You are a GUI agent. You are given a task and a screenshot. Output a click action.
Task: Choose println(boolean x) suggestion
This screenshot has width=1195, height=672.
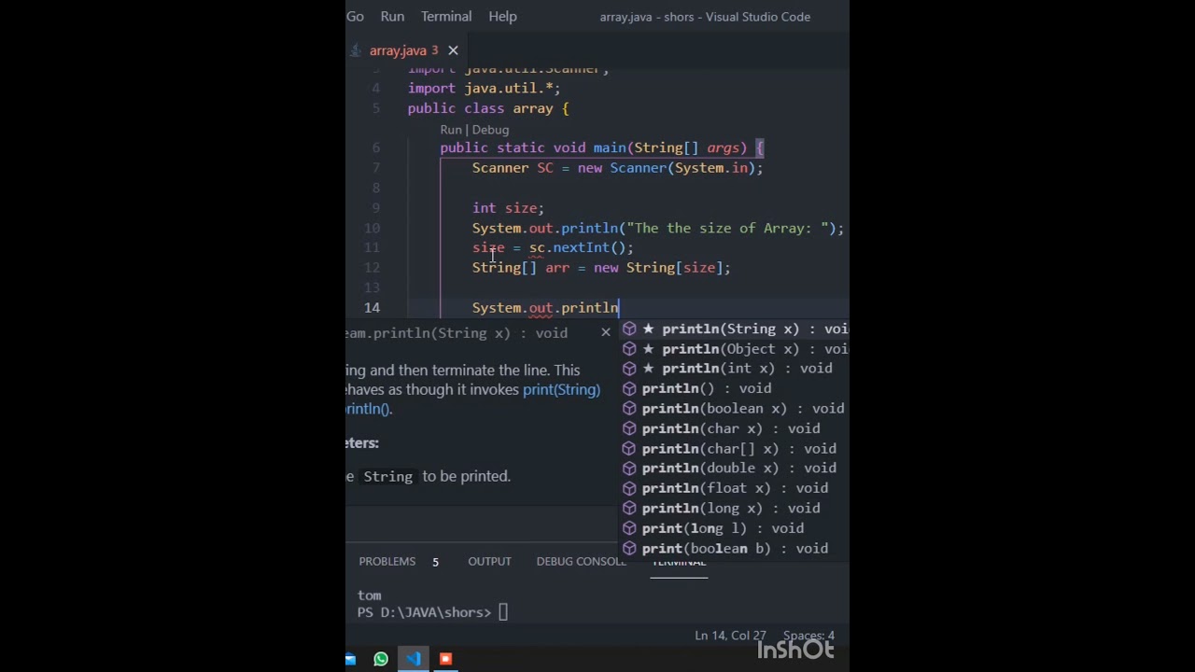(x=735, y=408)
